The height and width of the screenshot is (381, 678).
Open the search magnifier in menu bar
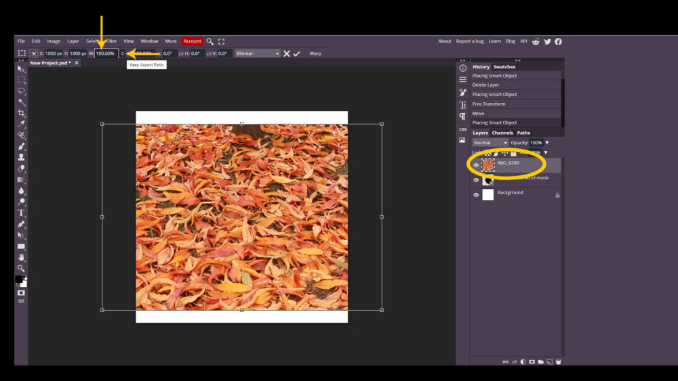point(210,41)
